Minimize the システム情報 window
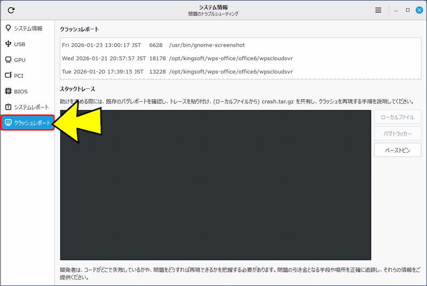This screenshot has width=427, height=286. (396, 10)
